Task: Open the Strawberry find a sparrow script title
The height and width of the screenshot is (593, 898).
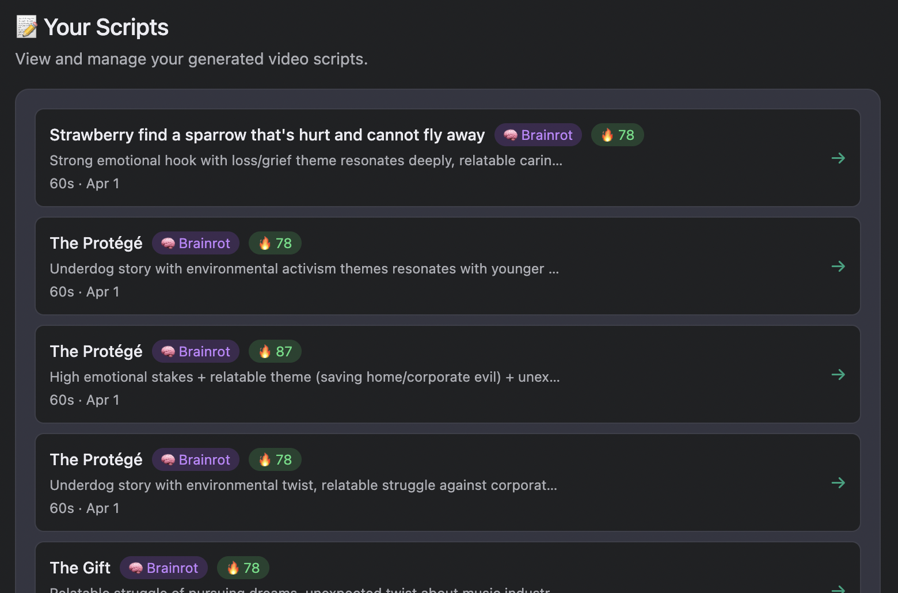Action: pyautogui.click(x=267, y=135)
